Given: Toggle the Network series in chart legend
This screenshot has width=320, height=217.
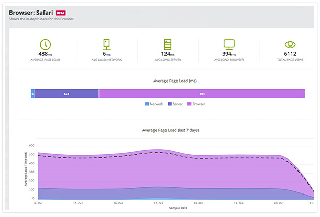Looking at the screenshot, I should pos(154,104).
